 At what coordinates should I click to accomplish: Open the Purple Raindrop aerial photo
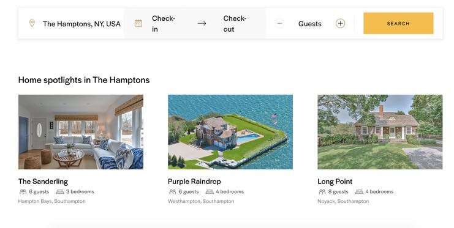(230, 132)
